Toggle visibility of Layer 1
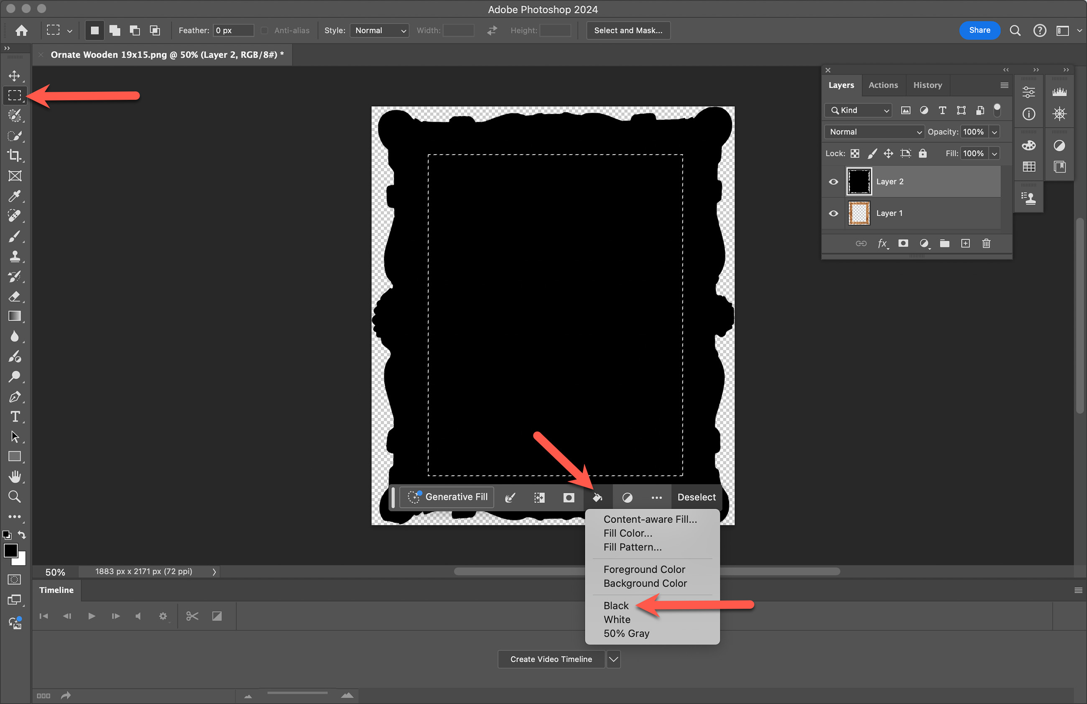Screen dimensions: 1087x704 coord(834,213)
